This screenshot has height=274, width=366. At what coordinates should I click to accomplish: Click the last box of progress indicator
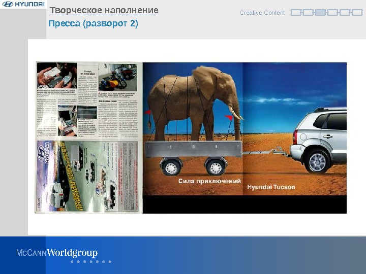(x=357, y=12)
